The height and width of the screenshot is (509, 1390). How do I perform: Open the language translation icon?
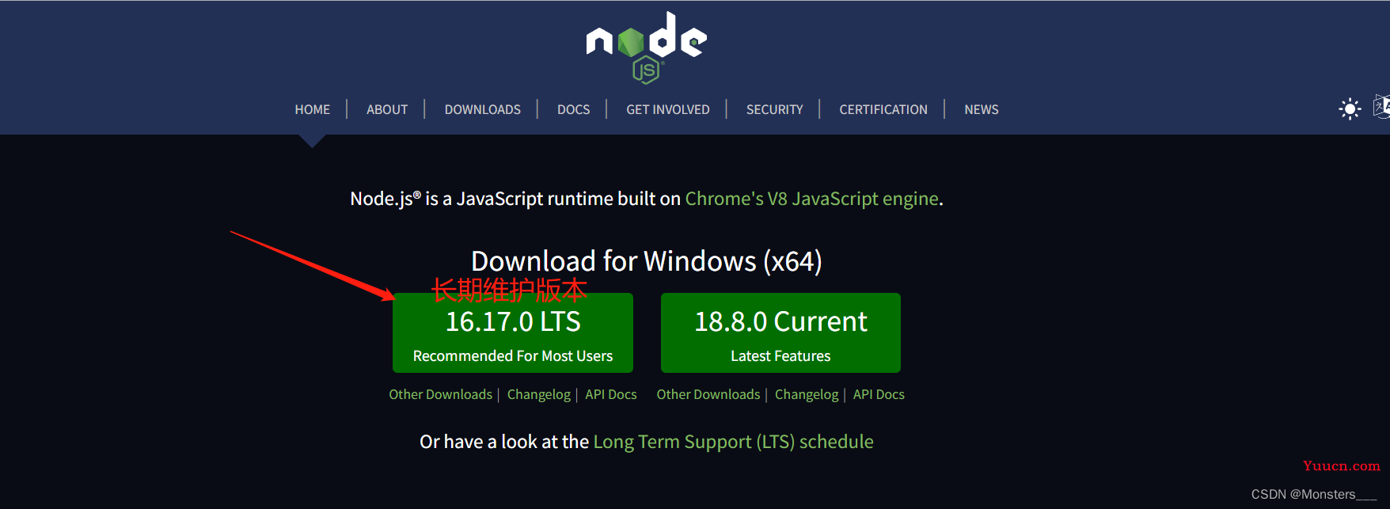click(1382, 107)
